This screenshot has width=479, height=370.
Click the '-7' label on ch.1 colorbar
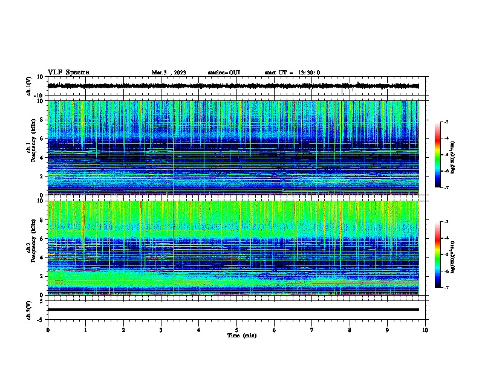pos(446,187)
